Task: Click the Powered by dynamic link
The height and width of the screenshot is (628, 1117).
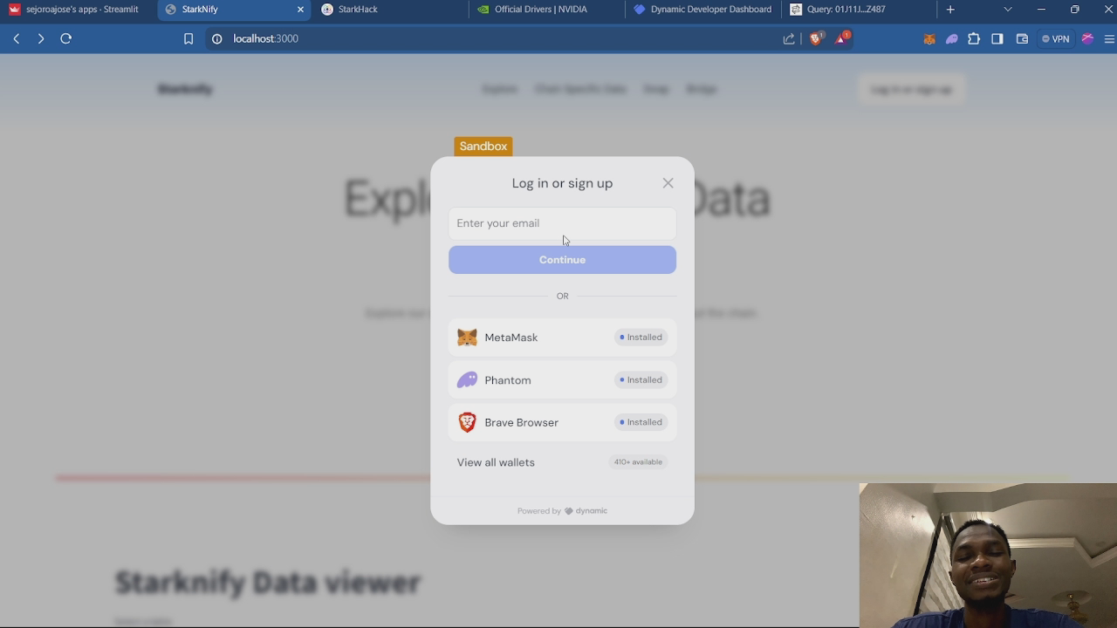Action: [x=562, y=511]
